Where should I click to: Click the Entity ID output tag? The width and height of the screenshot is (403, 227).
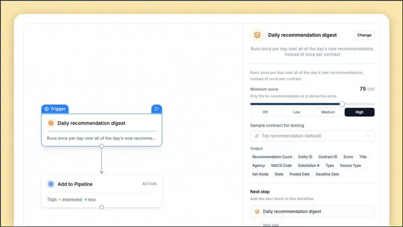305,157
